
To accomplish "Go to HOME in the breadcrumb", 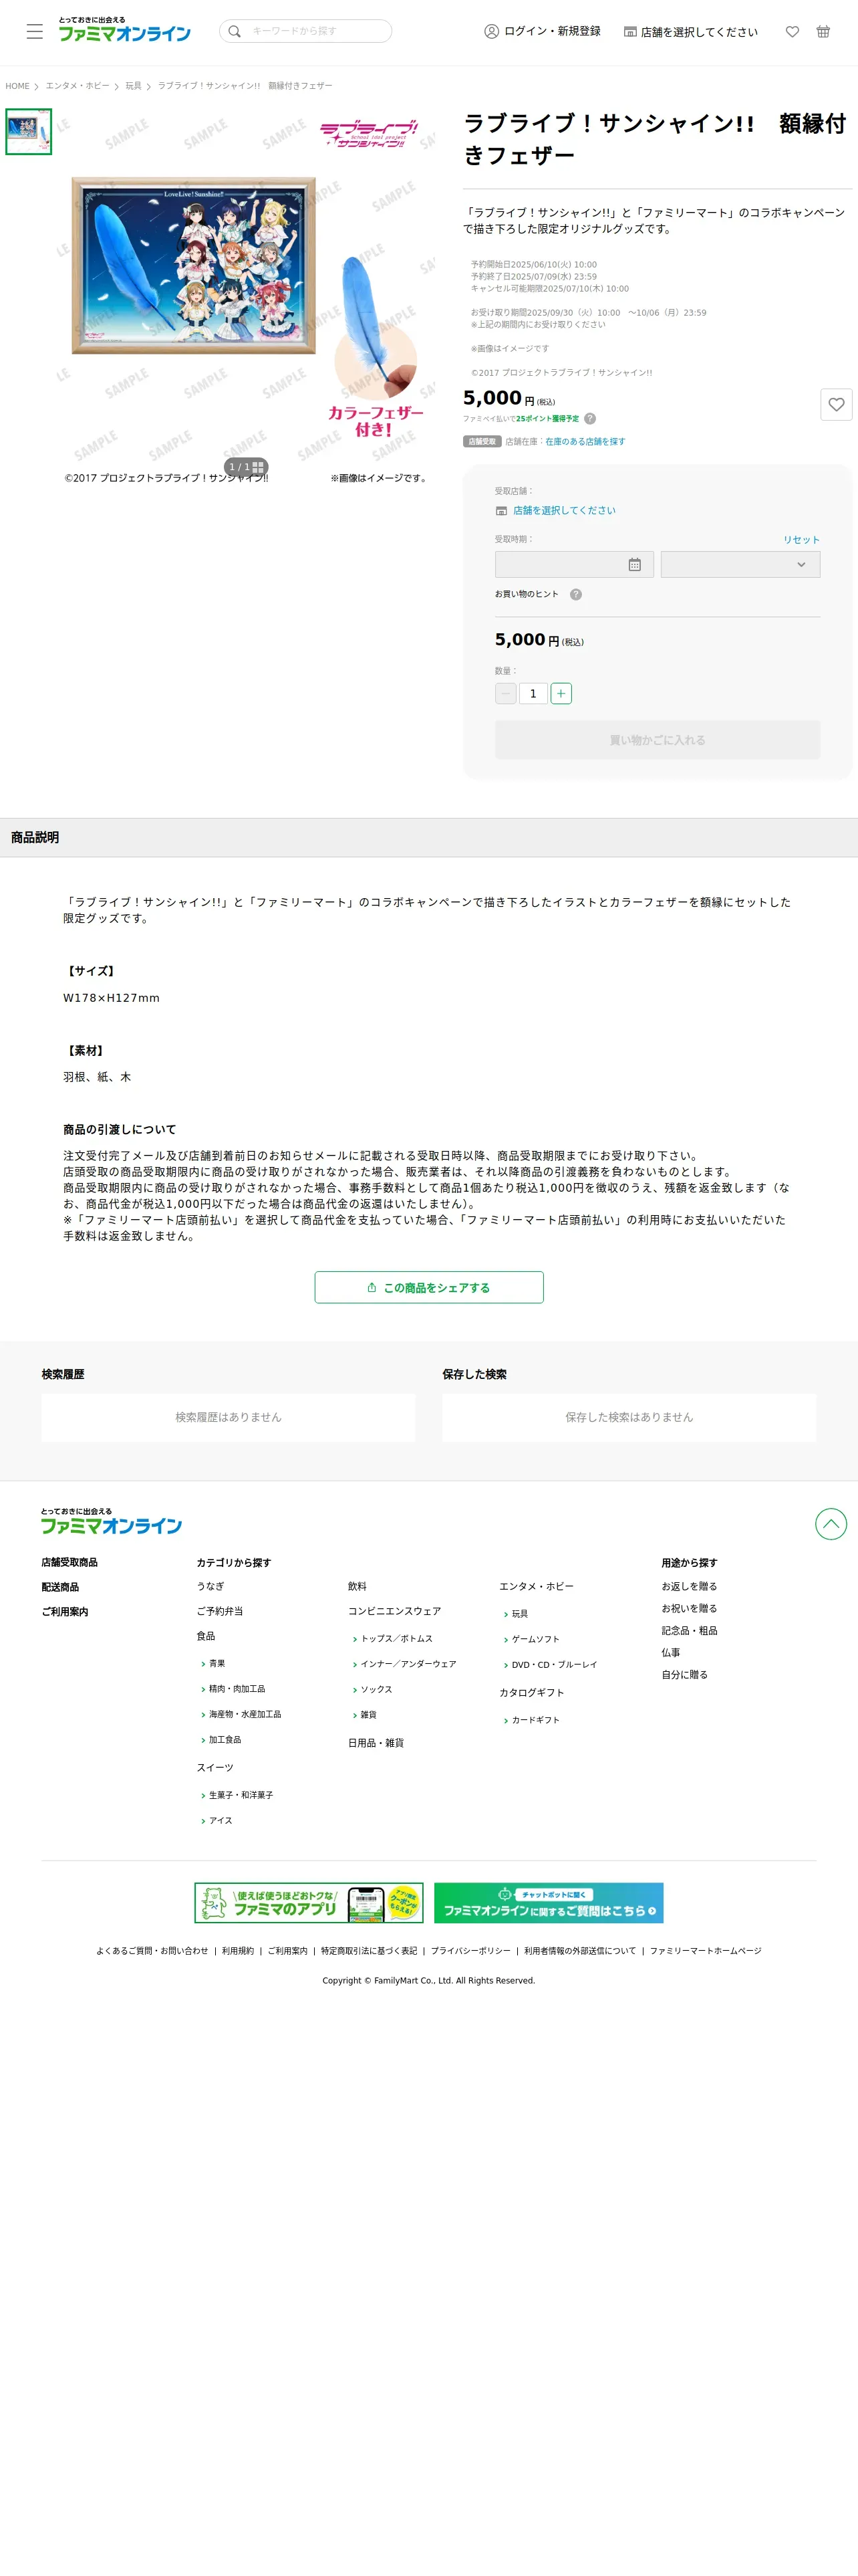I will coord(18,86).
